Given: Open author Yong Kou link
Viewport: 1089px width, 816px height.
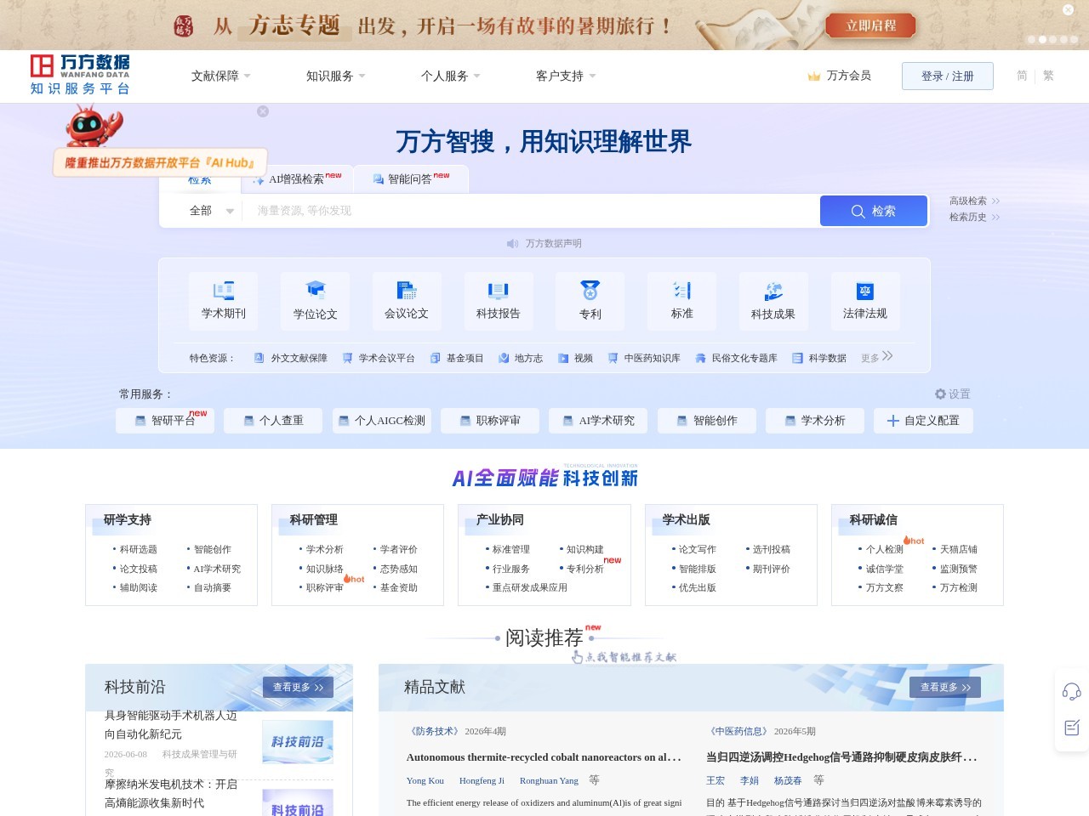Looking at the screenshot, I should point(425,780).
